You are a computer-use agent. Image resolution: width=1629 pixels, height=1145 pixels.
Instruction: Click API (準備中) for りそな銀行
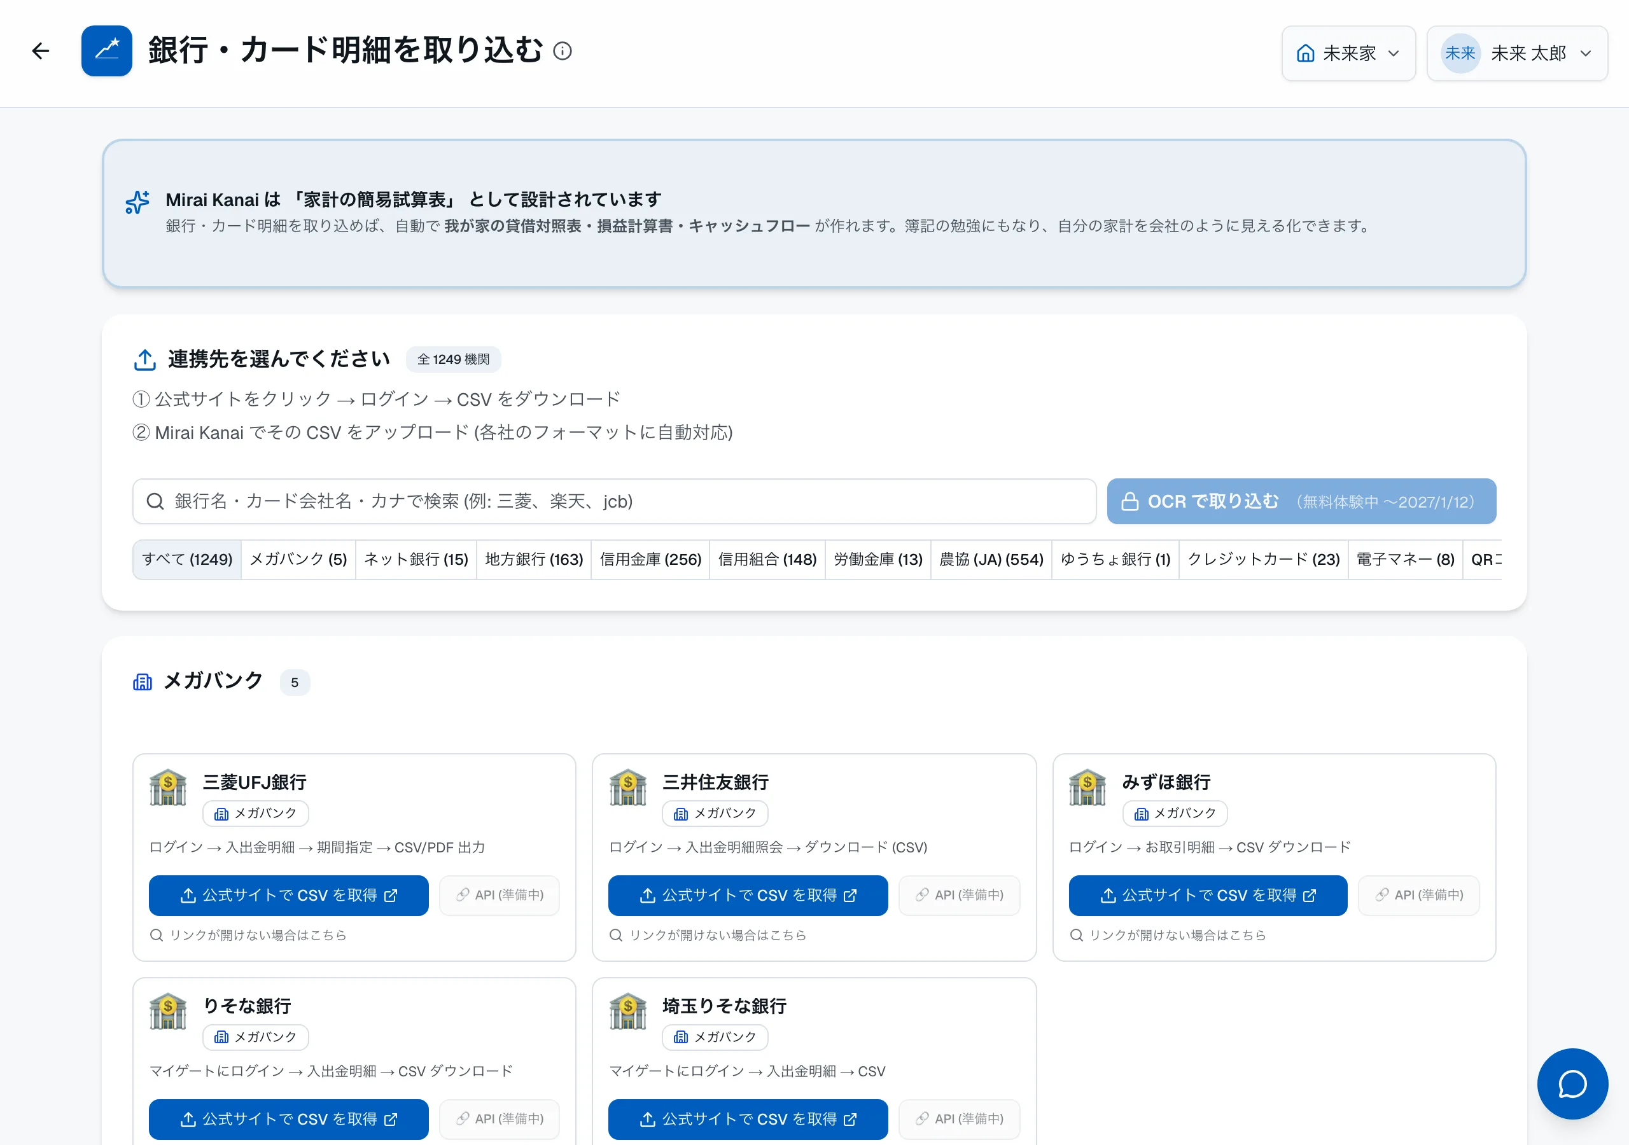point(500,1120)
